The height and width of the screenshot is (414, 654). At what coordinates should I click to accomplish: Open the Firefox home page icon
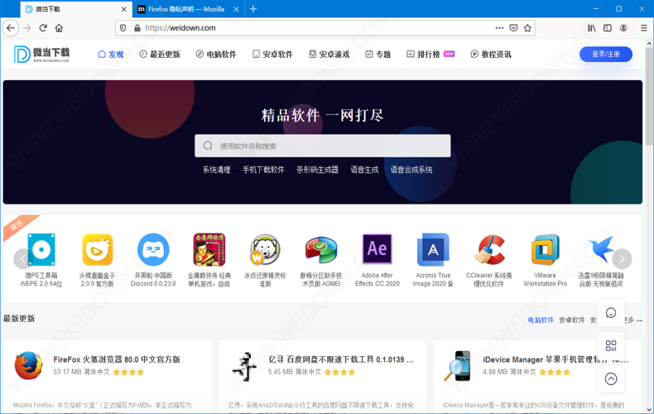[x=59, y=28]
